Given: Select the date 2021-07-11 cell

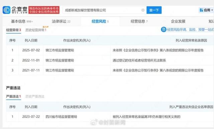Looking at the screenshot, I should click(31, 70).
